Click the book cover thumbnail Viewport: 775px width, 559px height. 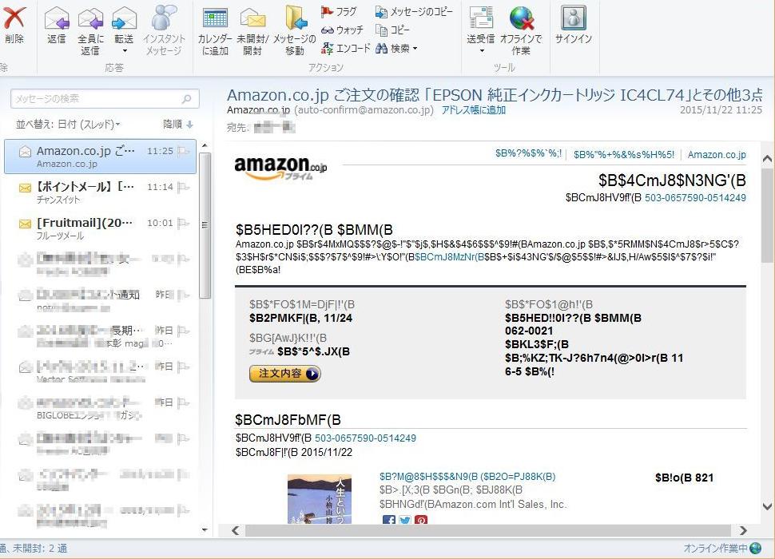pyautogui.click(x=320, y=499)
